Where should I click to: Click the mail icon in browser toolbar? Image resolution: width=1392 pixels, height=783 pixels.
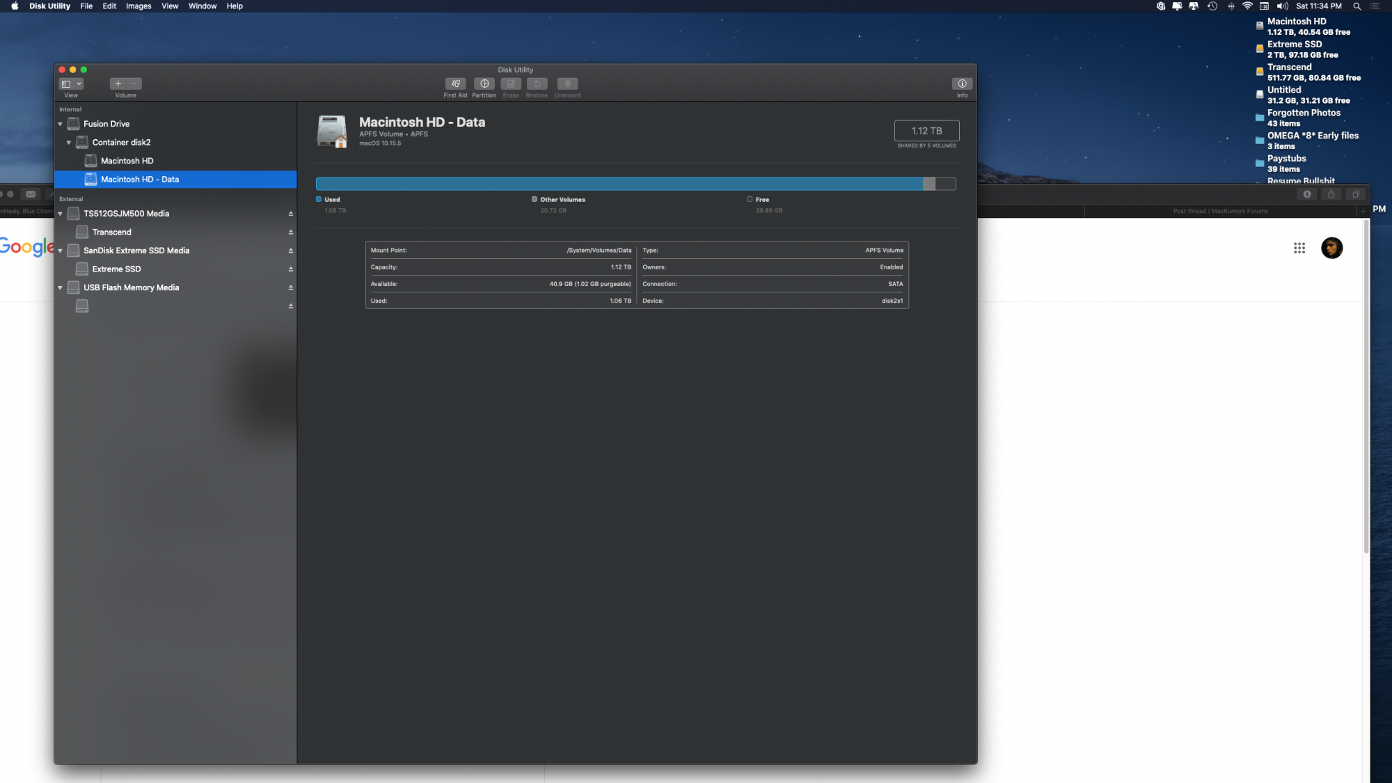click(x=31, y=194)
